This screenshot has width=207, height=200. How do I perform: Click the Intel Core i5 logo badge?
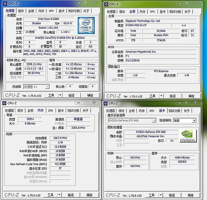click(x=86, y=26)
